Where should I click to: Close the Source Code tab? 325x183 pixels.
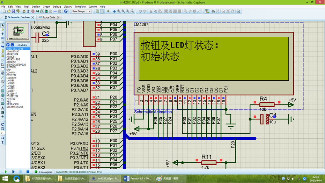tap(58, 17)
